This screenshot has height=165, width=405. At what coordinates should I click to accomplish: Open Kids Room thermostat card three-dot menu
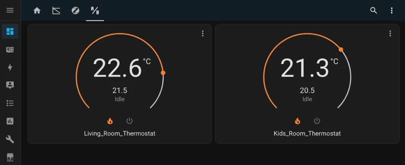[x=390, y=34]
